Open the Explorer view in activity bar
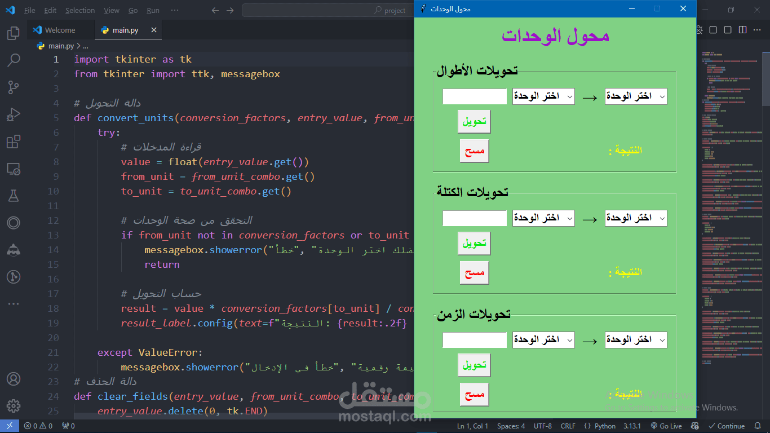Viewport: 770px width, 433px height. (x=14, y=33)
